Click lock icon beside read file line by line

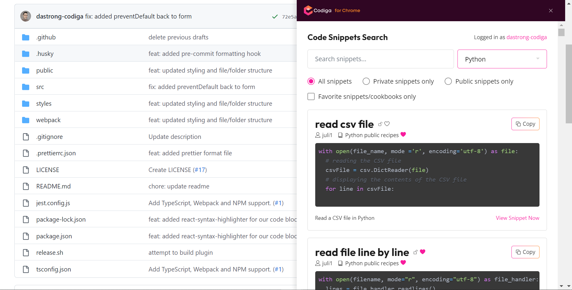coord(415,252)
